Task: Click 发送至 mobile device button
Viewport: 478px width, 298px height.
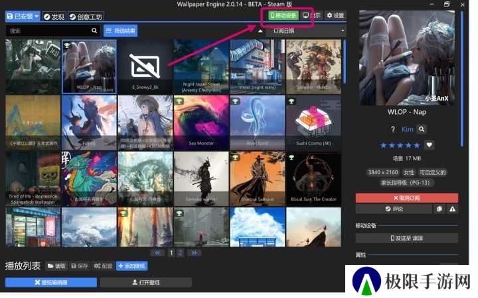Action: coord(407,238)
